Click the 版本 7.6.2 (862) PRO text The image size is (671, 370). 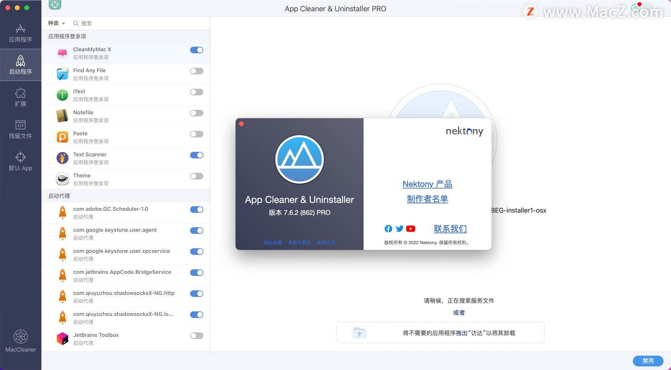pos(300,213)
